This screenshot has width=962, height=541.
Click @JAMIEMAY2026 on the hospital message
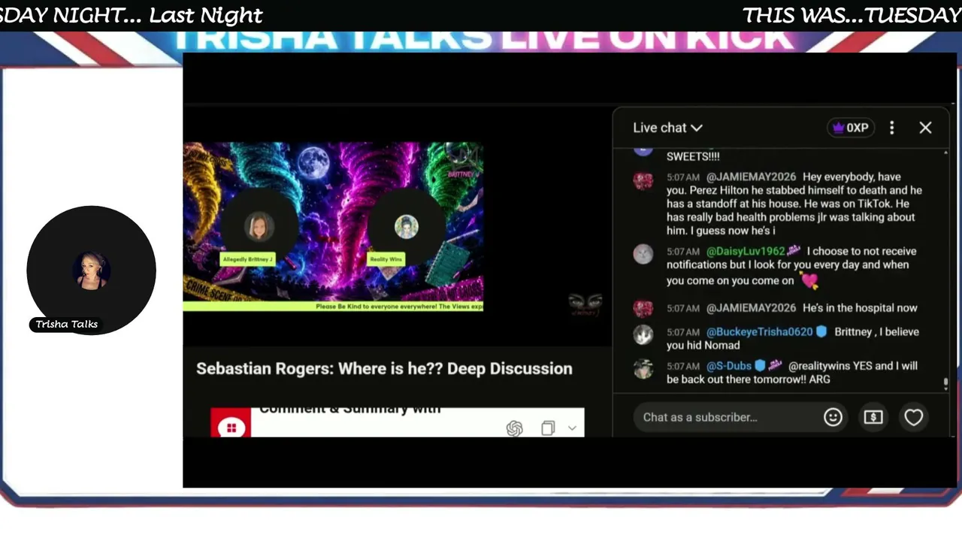click(x=751, y=307)
